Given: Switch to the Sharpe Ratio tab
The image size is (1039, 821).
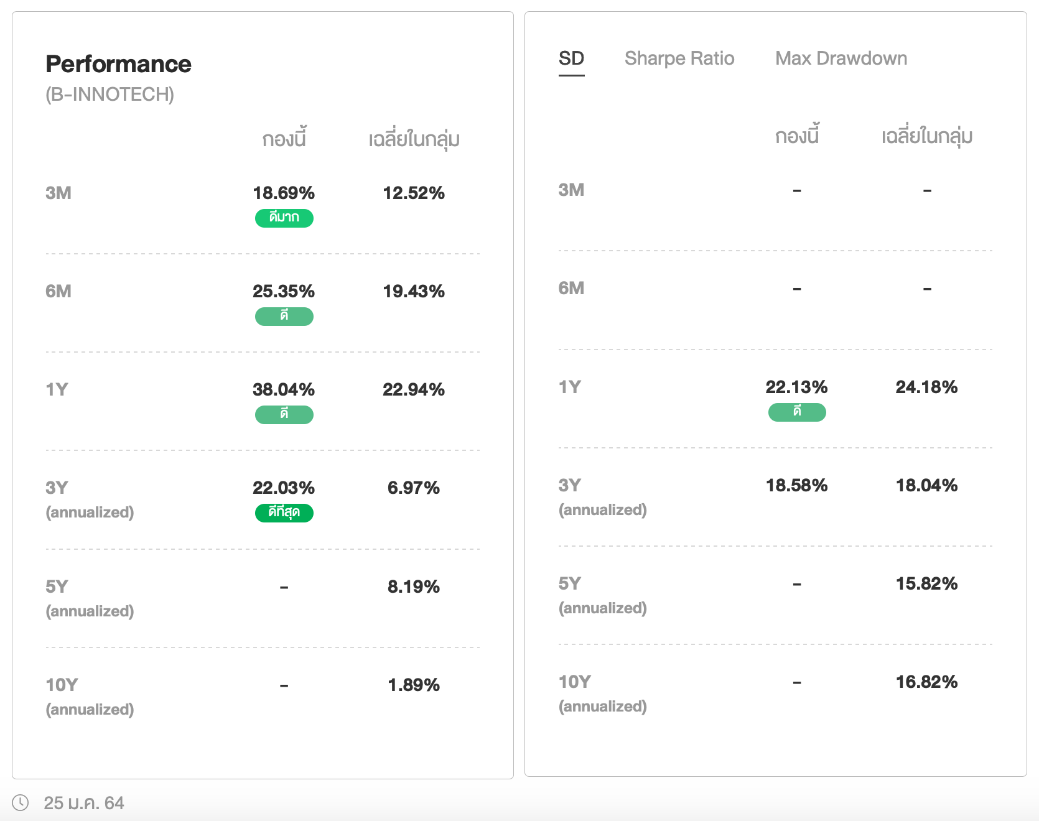Looking at the screenshot, I should (679, 58).
